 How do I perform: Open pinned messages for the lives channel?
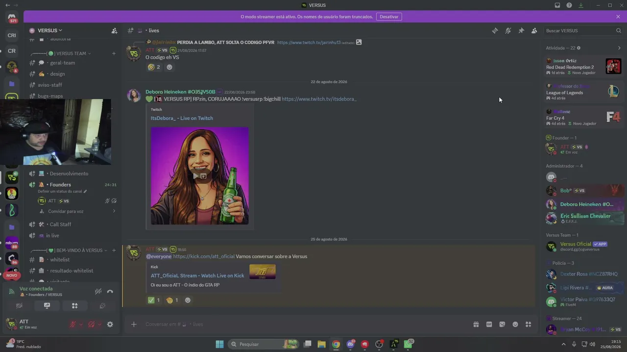tap(521, 30)
